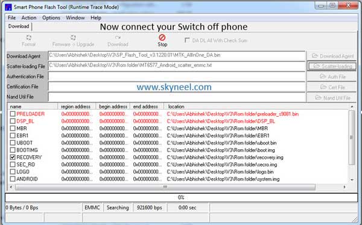Open Download Agent folder button
362x225 pixels.
coord(331,56)
